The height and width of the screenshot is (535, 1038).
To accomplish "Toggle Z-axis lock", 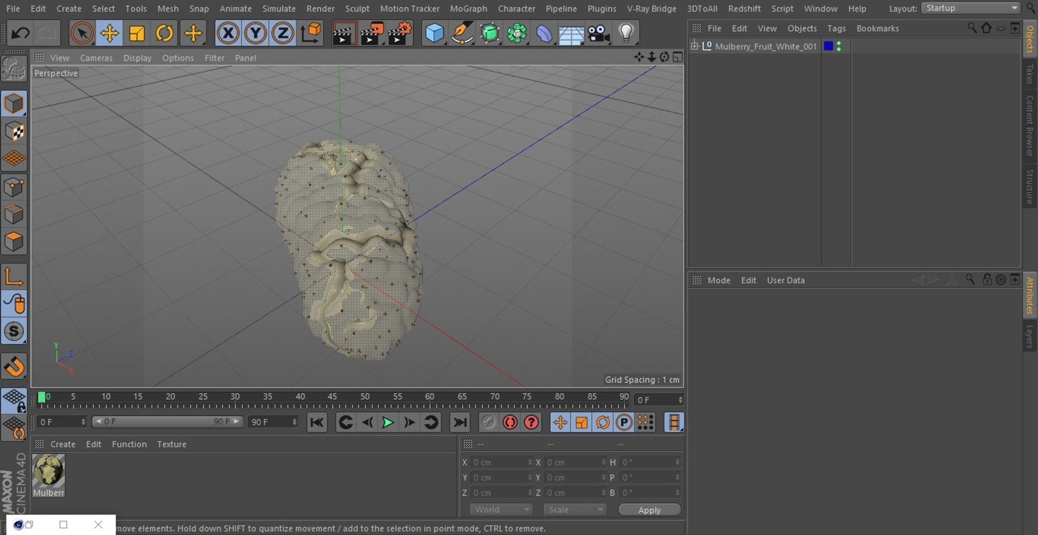I will [x=283, y=33].
